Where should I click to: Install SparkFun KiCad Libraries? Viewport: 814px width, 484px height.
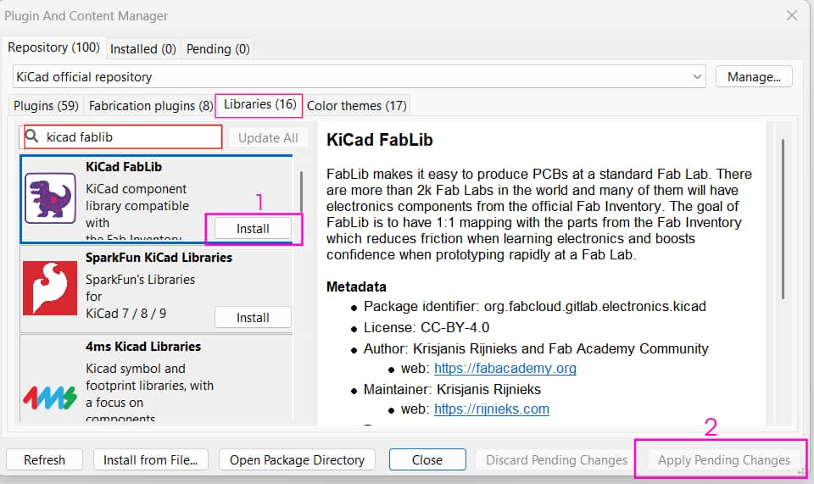253,317
